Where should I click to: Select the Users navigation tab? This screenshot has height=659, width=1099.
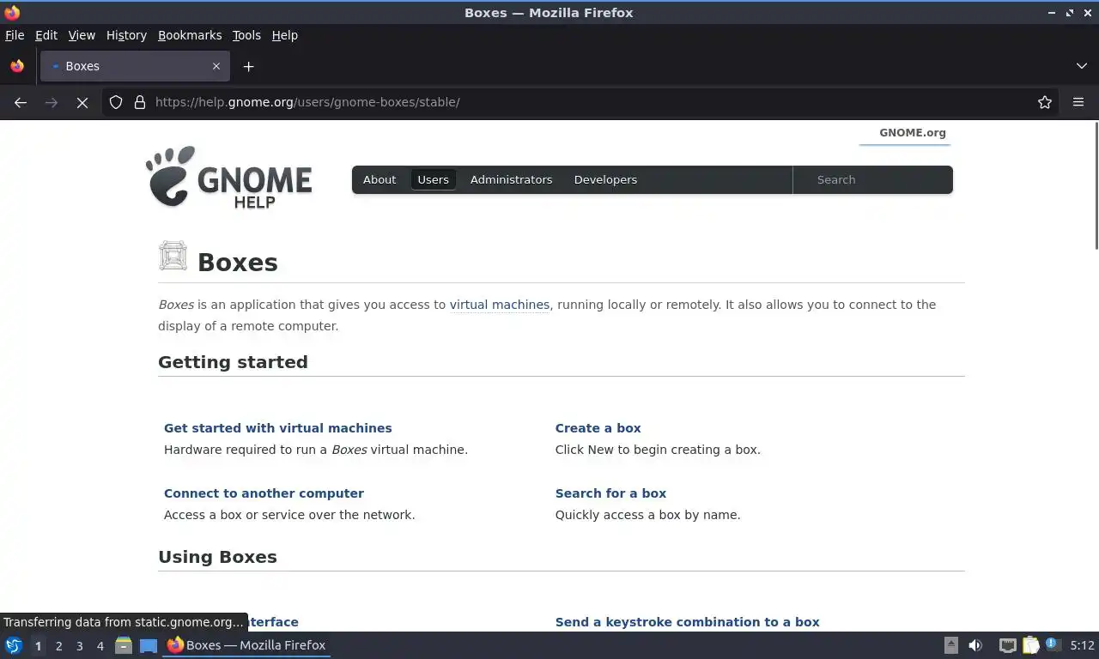[433, 179]
